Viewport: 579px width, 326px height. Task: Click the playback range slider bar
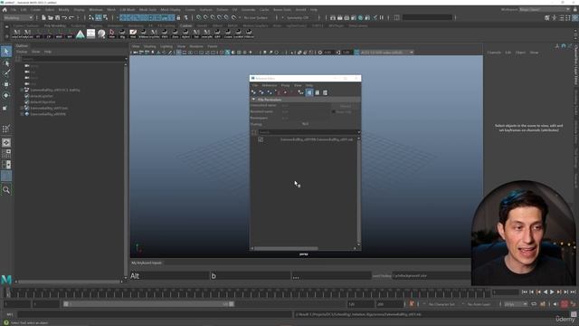[148, 304]
